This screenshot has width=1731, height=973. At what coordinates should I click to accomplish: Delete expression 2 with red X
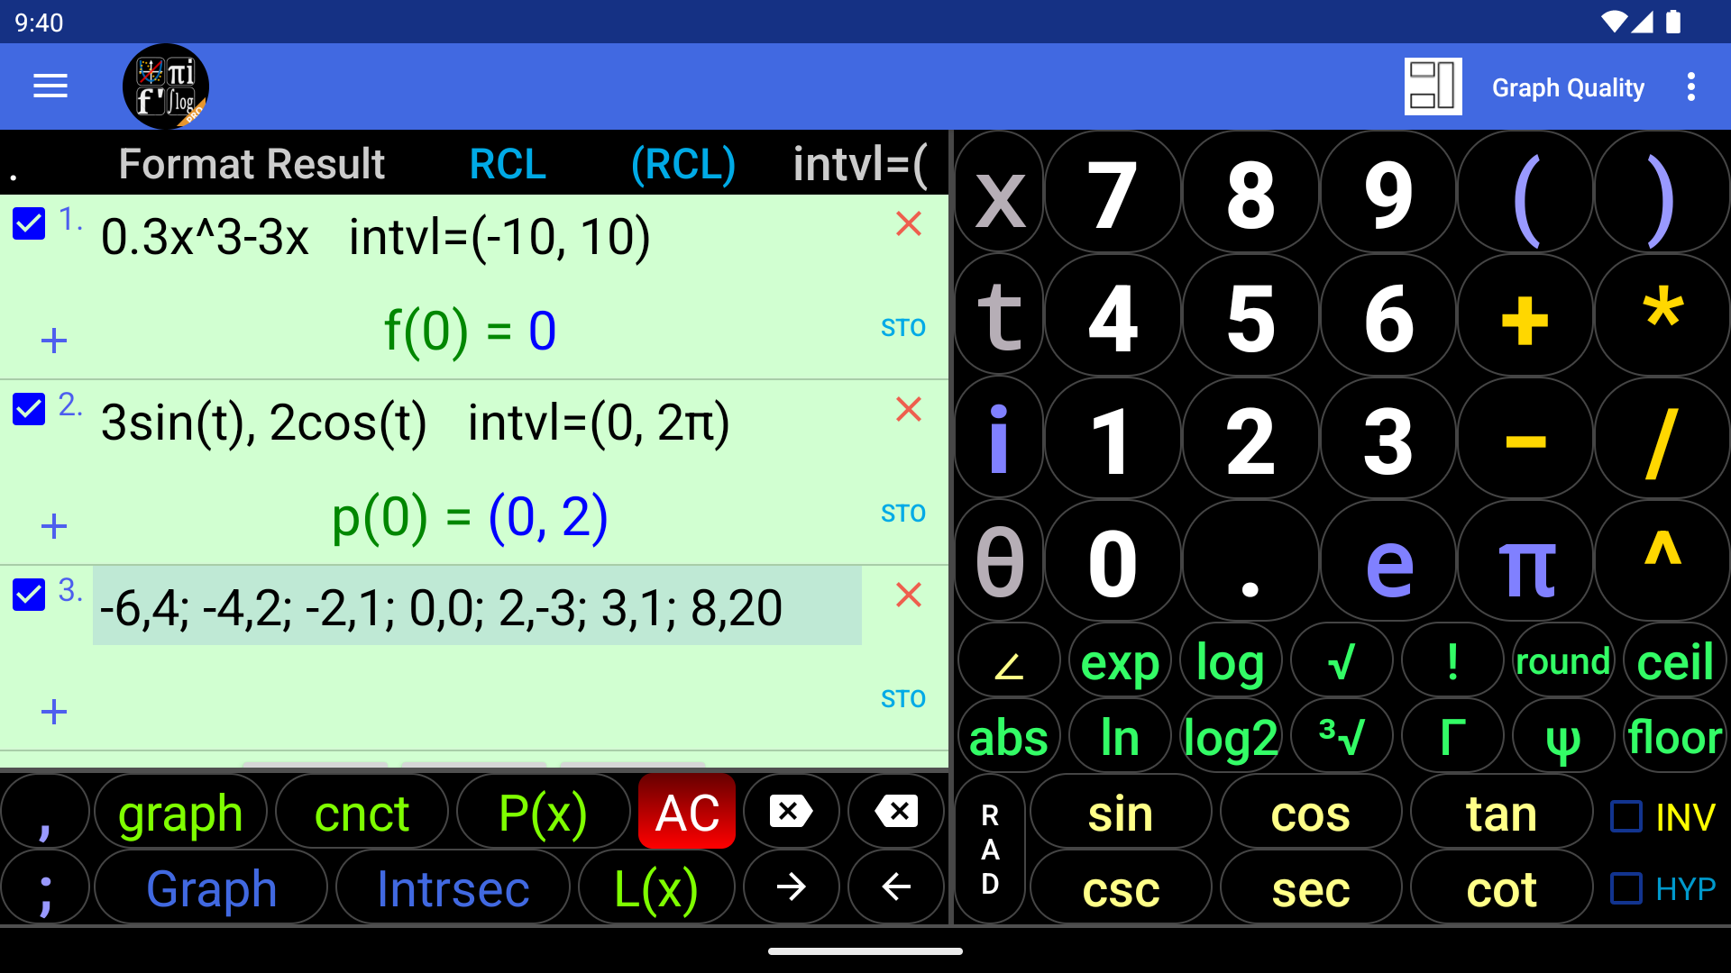click(x=909, y=409)
